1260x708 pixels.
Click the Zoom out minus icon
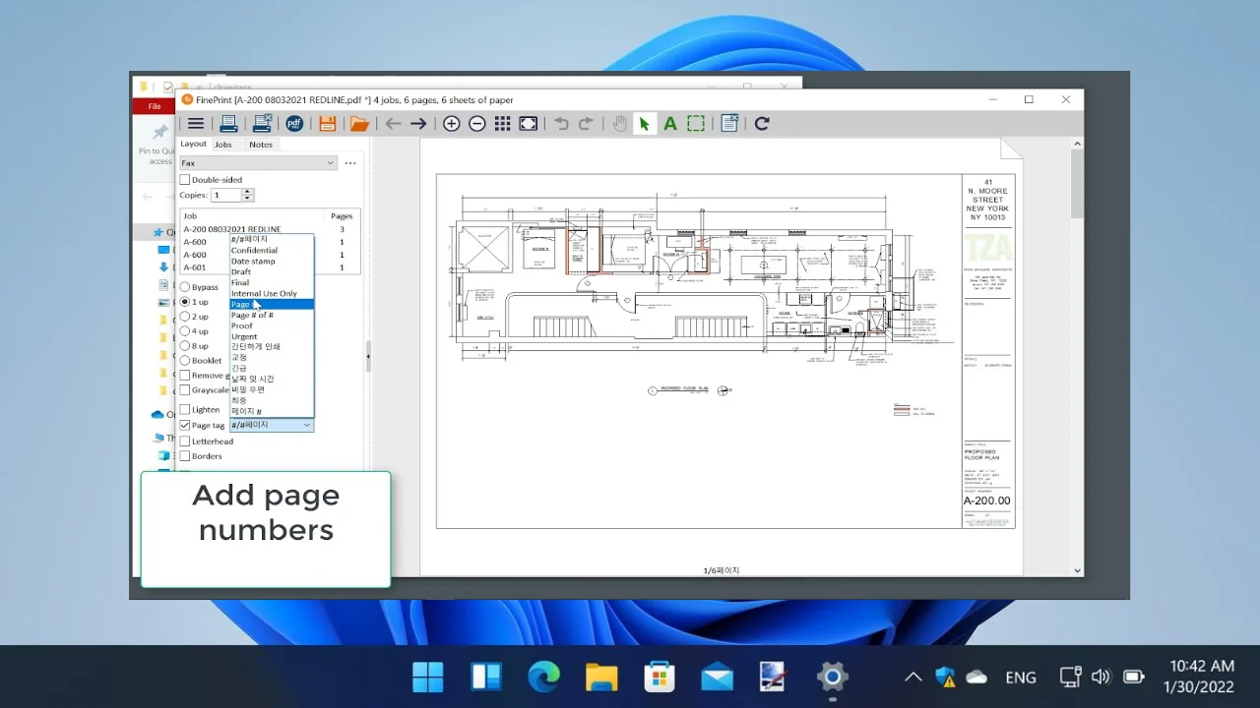476,124
